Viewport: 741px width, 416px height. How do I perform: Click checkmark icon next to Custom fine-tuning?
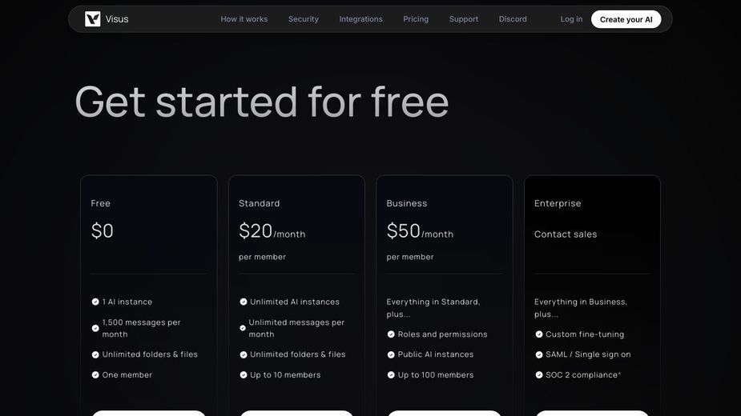coord(539,334)
